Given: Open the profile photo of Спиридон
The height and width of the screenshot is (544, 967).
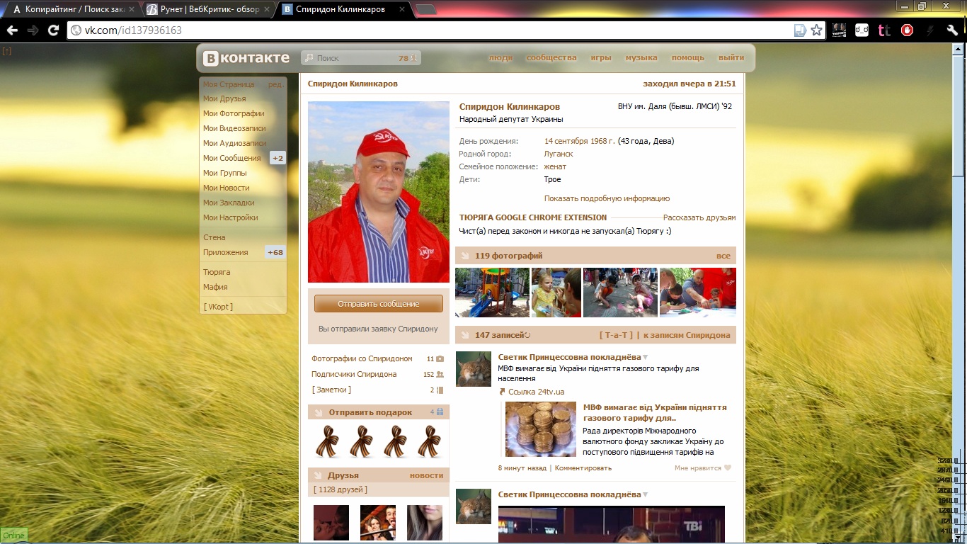Looking at the screenshot, I should coord(379,192).
